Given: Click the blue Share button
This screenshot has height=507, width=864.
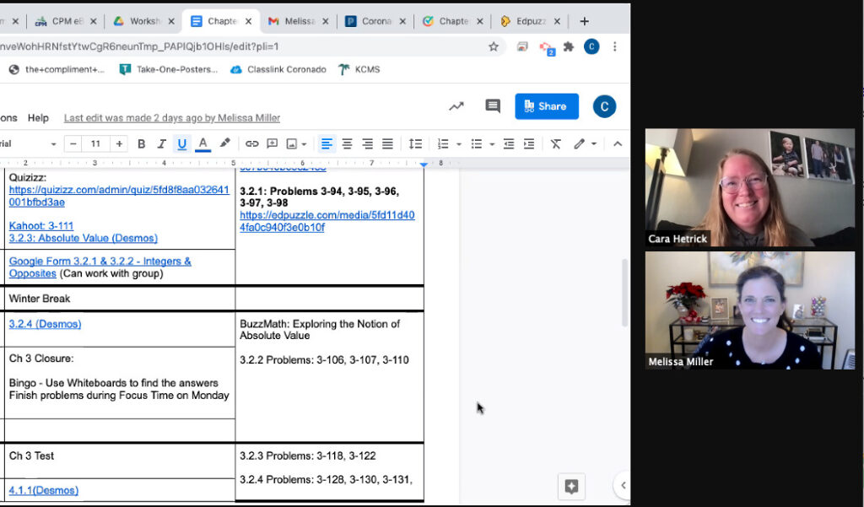Looking at the screenshot, I should click(547, 106).
